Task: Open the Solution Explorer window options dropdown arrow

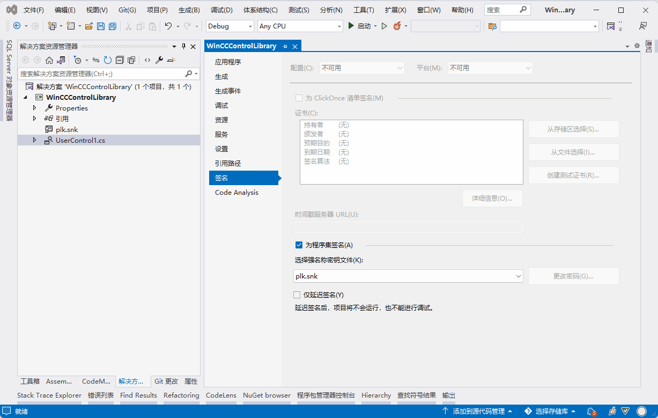Action: coord(174,47)
